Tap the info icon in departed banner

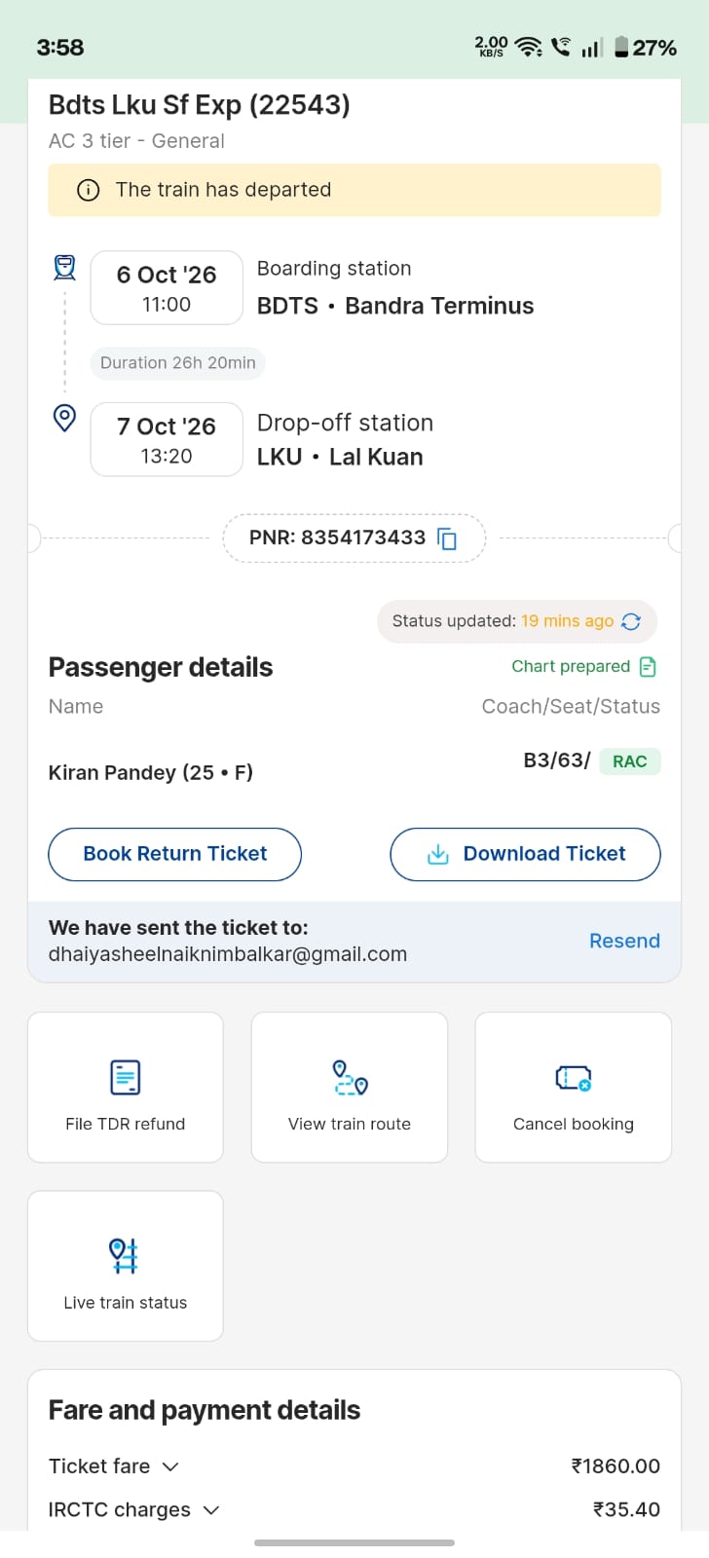[x=88, y=190]
